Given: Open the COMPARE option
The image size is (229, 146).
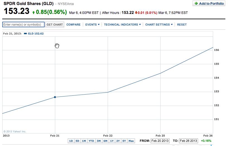Looking at the screenshot, I should click(x=73, y=24).
